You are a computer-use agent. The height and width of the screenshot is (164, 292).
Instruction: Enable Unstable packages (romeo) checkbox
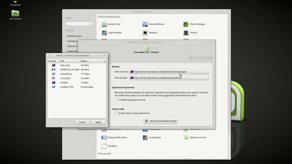[116, 100]
